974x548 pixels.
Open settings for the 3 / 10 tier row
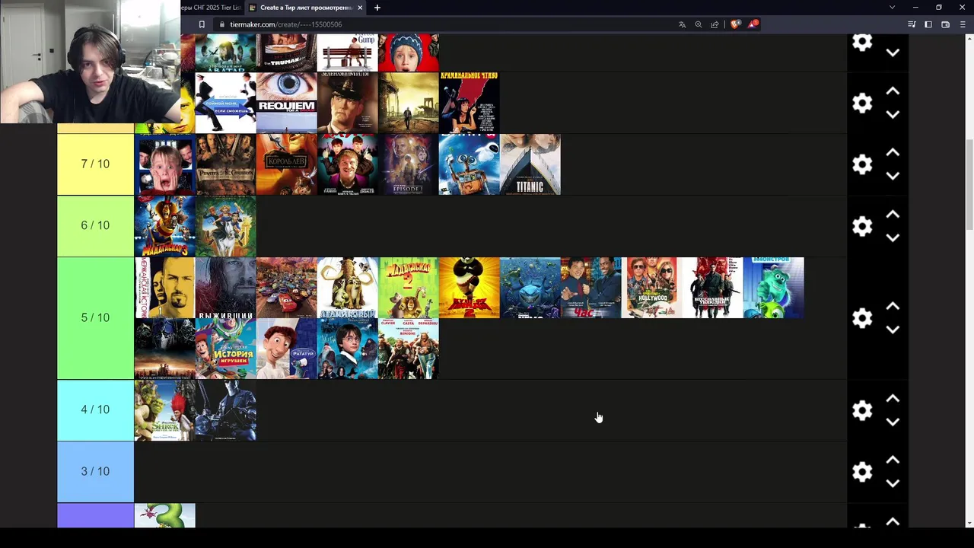pyautogui.click(x=862, y=472)
